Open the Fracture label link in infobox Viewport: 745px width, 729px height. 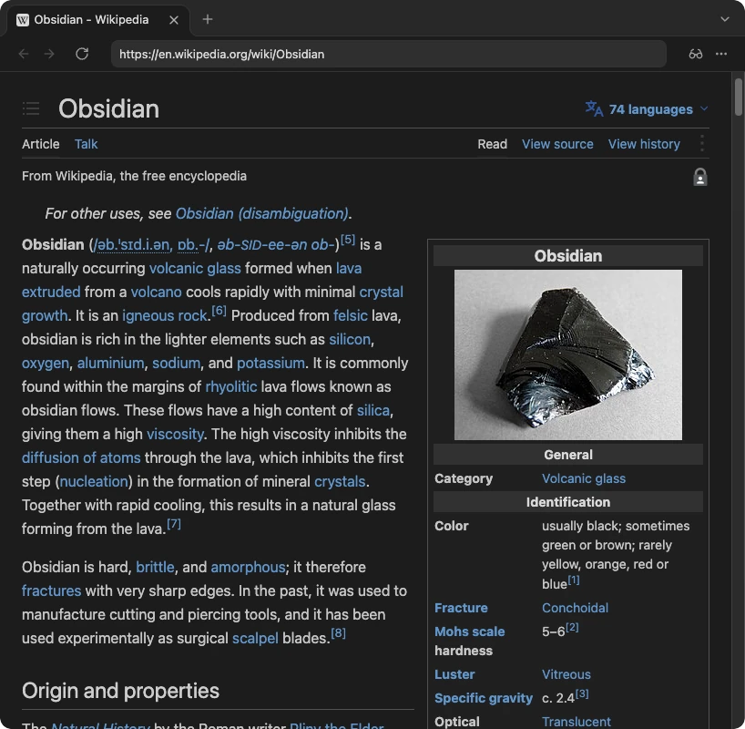click(x=461, y=608)
